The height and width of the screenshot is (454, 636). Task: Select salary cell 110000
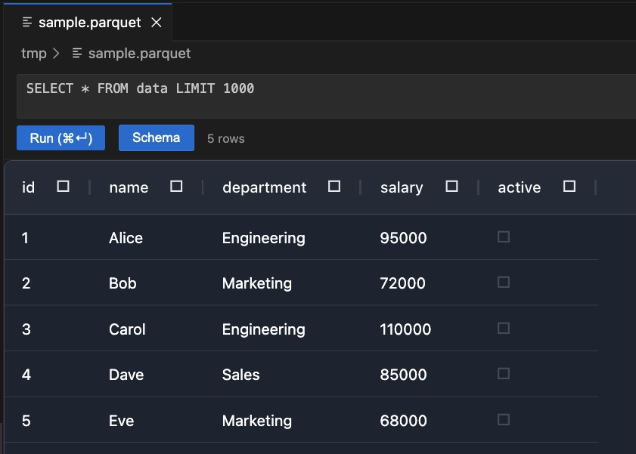tap(405, 329)
